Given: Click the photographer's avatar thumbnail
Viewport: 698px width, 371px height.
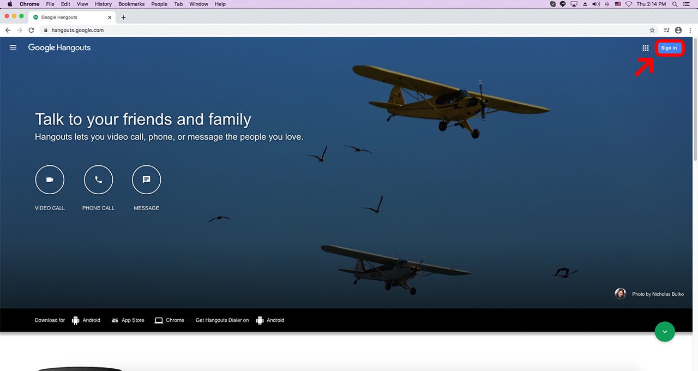Looking at the screenshot, I should pos(620,294).
